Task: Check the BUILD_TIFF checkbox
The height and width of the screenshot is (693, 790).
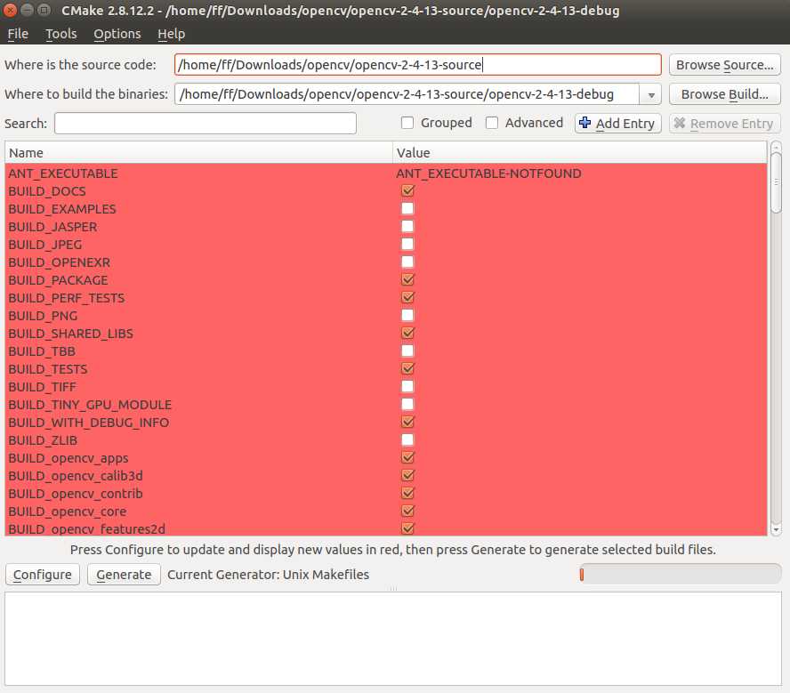Action: pyautogui.click(x=407, y=387)
